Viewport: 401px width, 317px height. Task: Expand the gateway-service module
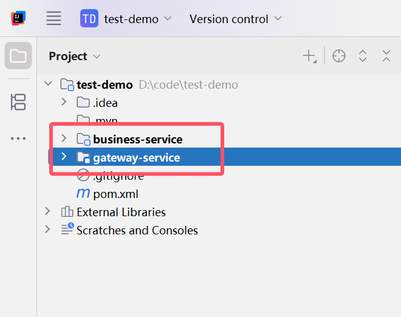pyautogui.click(x=64, y=157)
